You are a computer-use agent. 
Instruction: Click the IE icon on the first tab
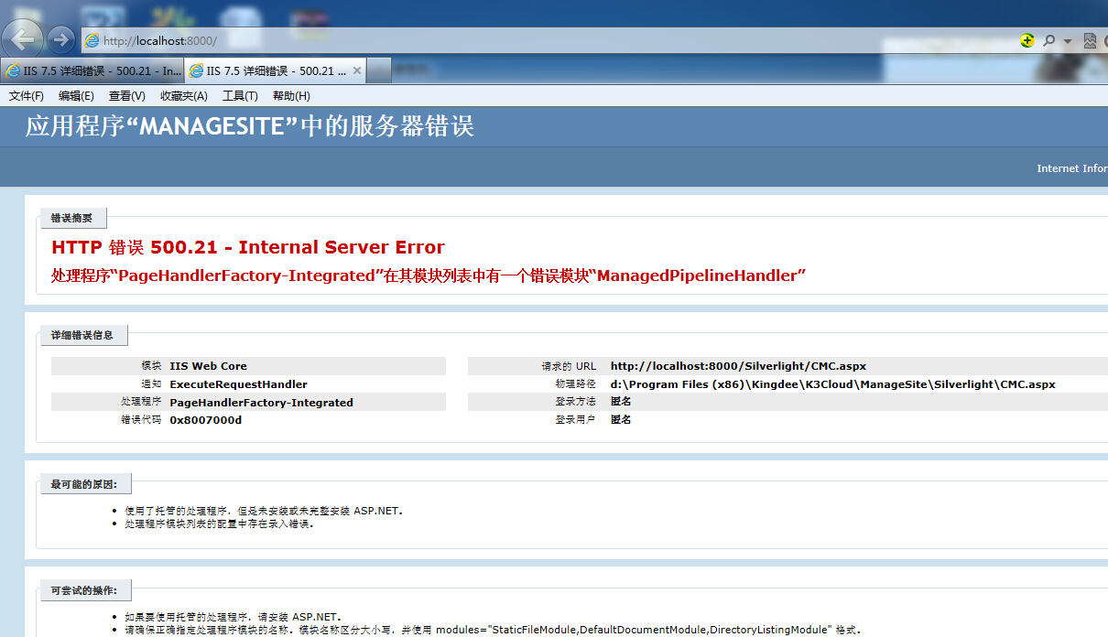tap(13, 71)
